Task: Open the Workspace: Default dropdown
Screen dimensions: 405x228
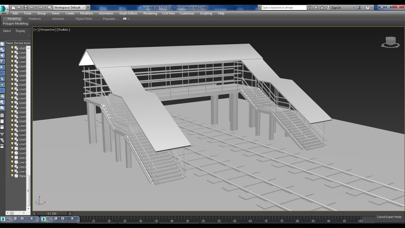Action: (70, 7)
